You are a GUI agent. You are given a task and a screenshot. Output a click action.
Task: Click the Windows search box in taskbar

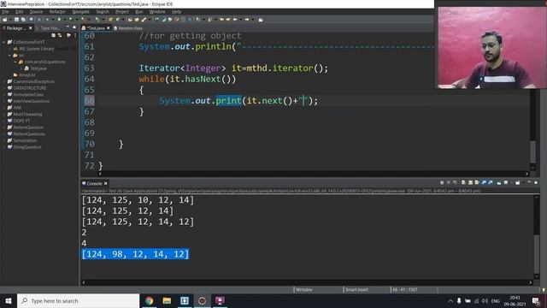click(78, 300)
